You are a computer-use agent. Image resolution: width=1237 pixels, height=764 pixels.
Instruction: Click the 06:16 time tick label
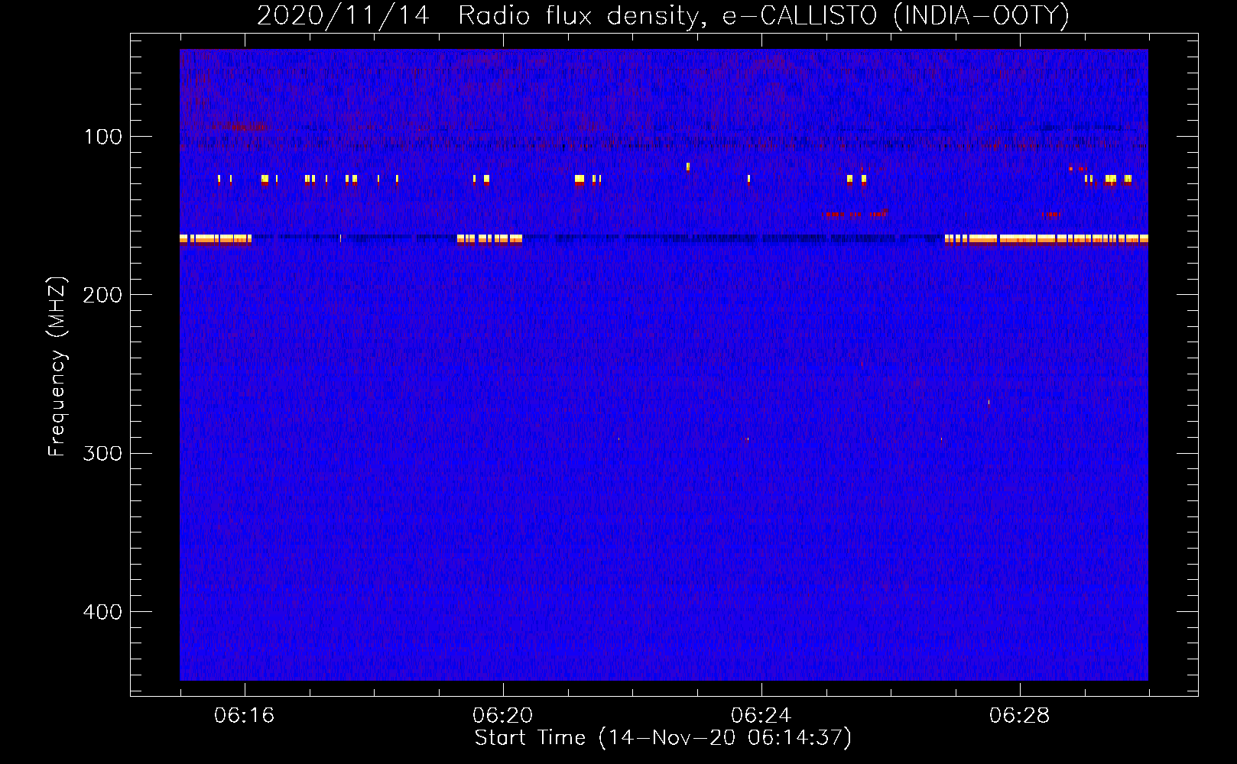(x=244, y=716)
